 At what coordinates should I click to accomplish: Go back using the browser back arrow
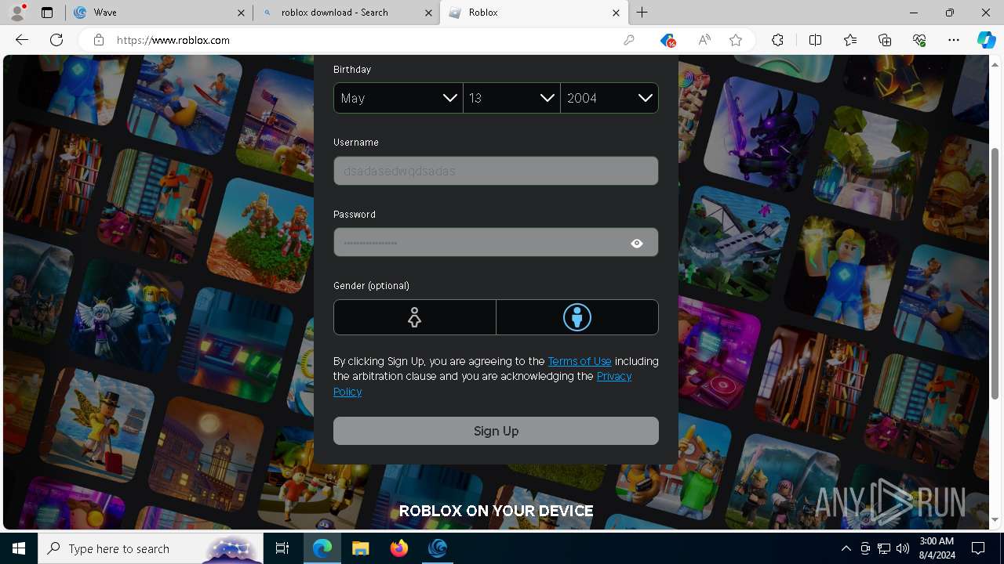tap(22, 40)
